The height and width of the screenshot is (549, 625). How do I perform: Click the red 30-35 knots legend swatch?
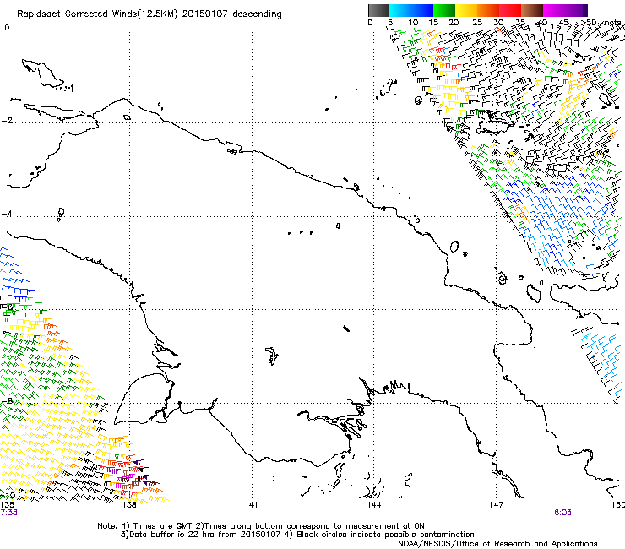pos(510,10)
